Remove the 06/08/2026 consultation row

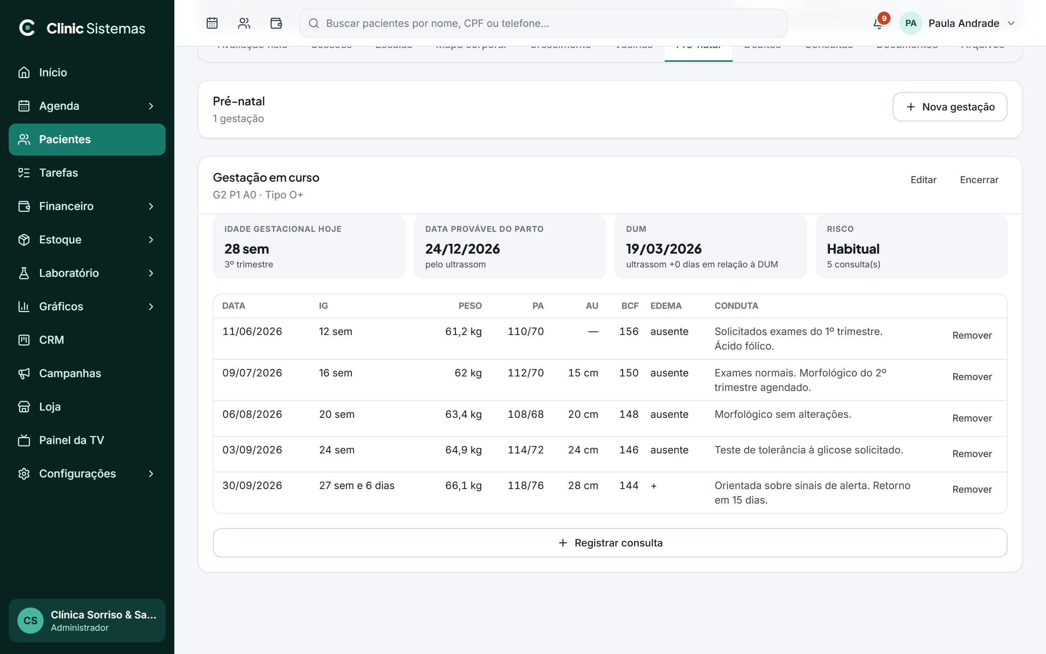(x=972, y=418)
